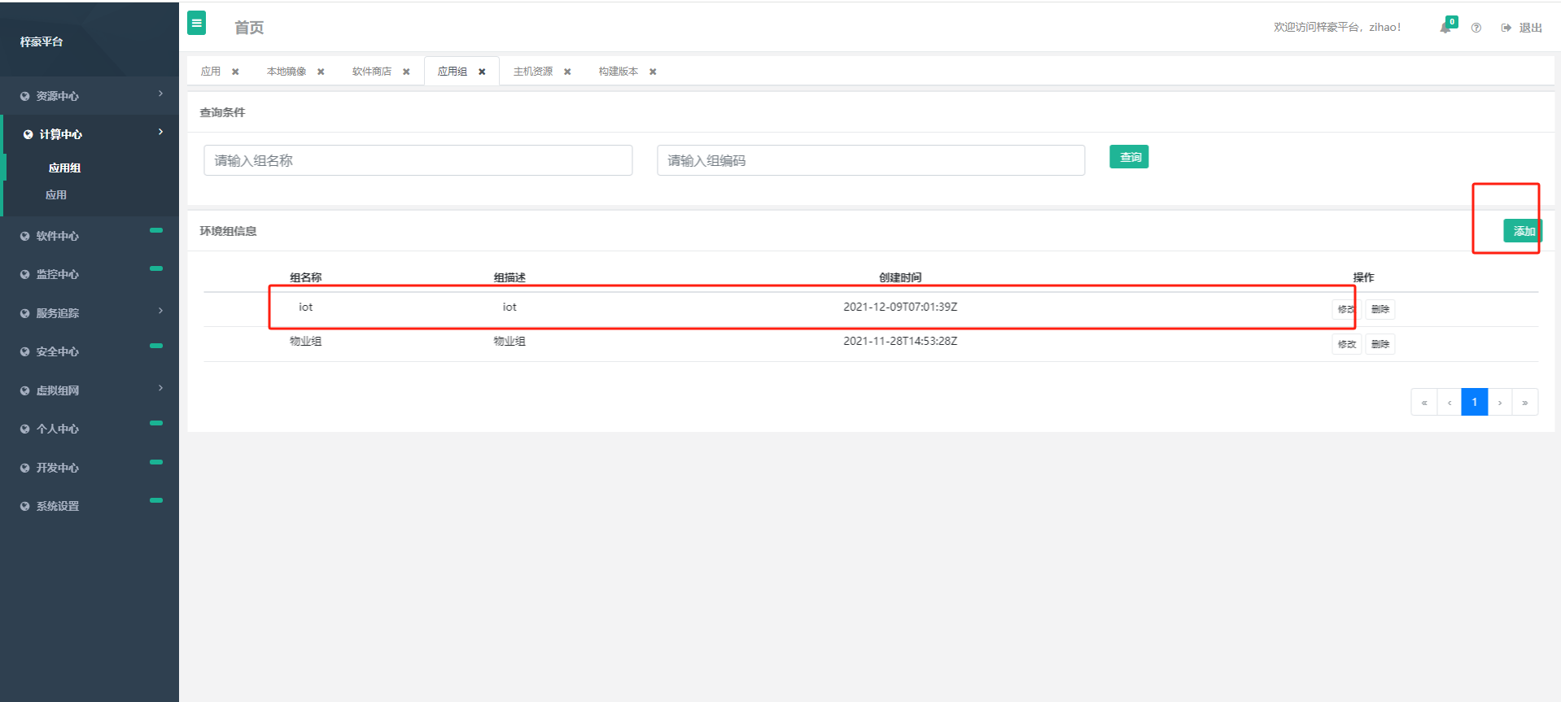Close the 构建版本 tab
1561x702 pixels.
click(653, 72)
